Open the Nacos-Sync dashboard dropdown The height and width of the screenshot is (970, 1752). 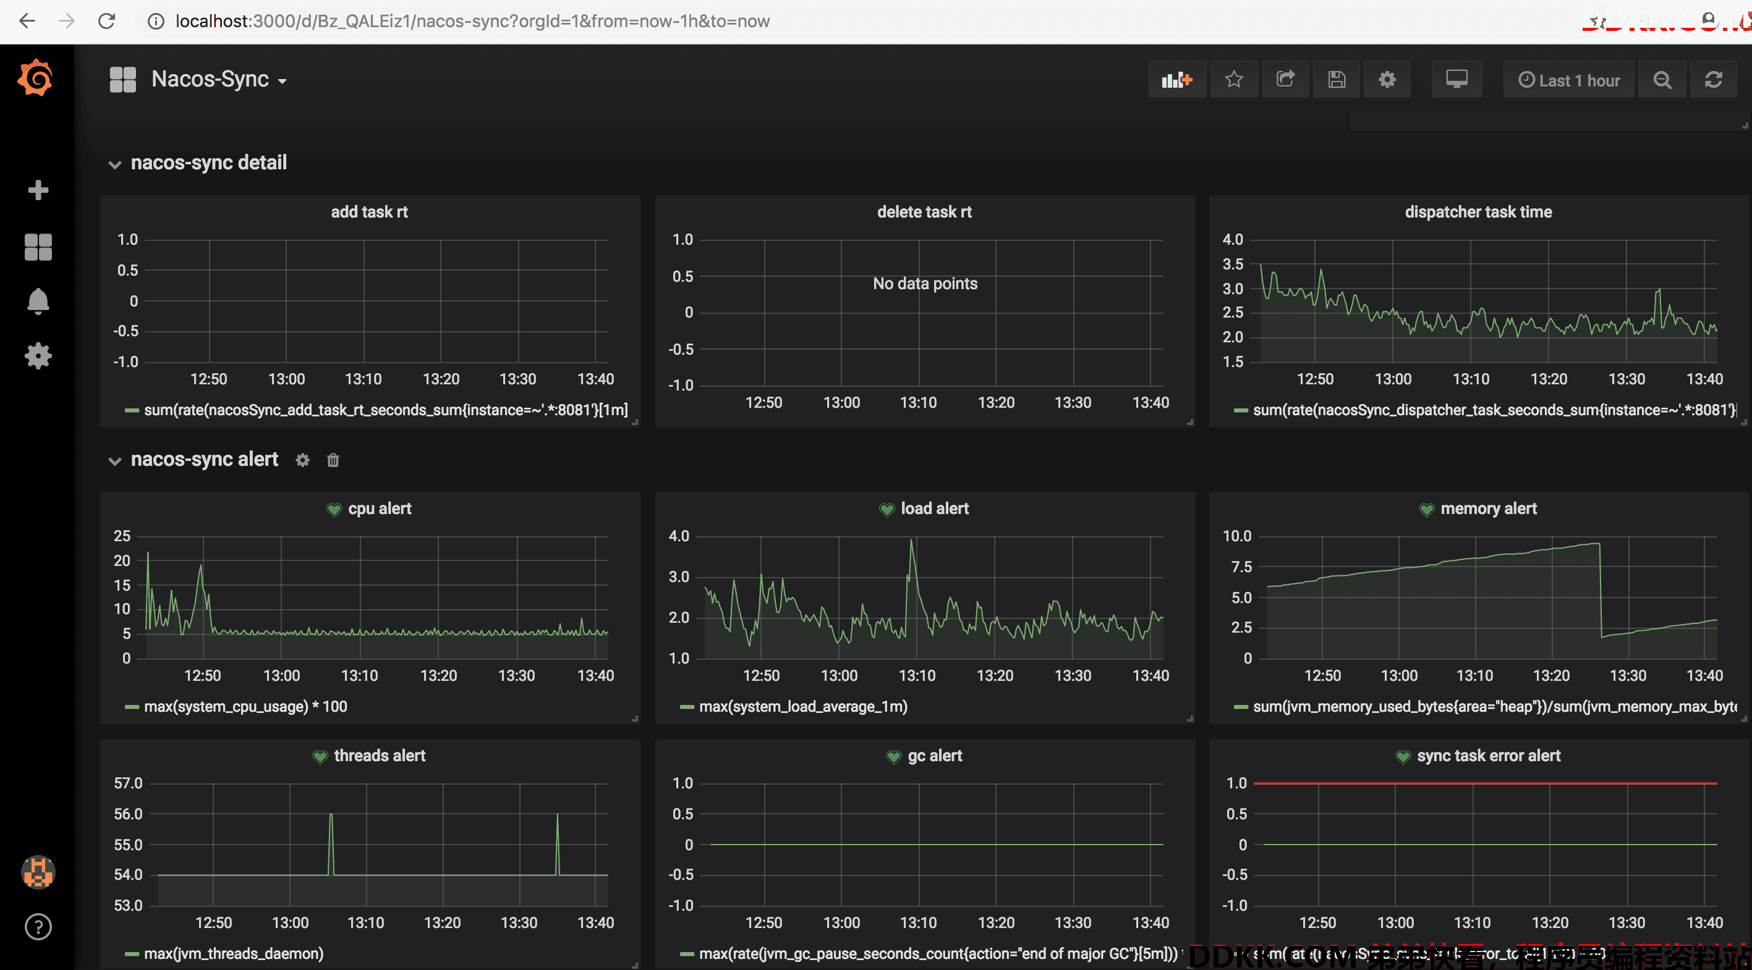(x=218, y=80)
